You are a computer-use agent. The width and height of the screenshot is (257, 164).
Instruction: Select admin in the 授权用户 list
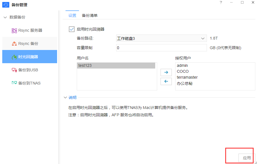click(182, 65)
